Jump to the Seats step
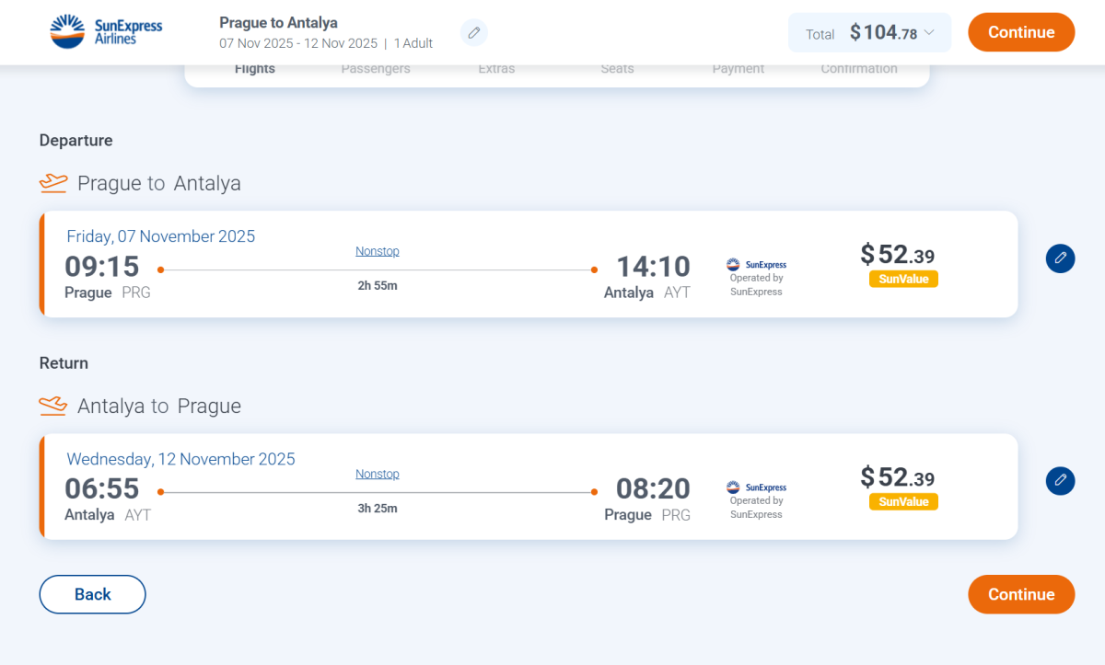This screenshot has width=1105, height=665. [x=617, y=69]
